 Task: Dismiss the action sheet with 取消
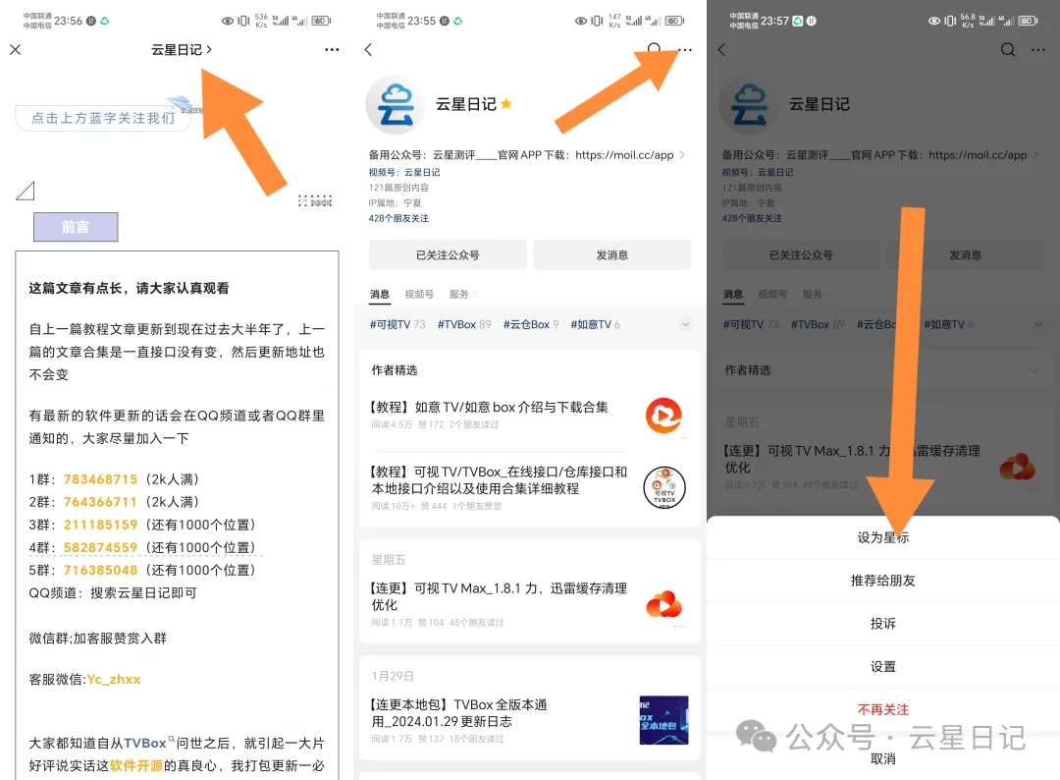(x=883, y=759)
